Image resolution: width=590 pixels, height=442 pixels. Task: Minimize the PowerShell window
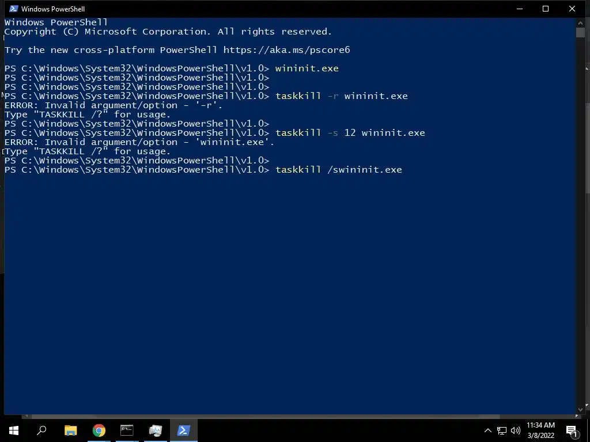[x=520, y=9]
